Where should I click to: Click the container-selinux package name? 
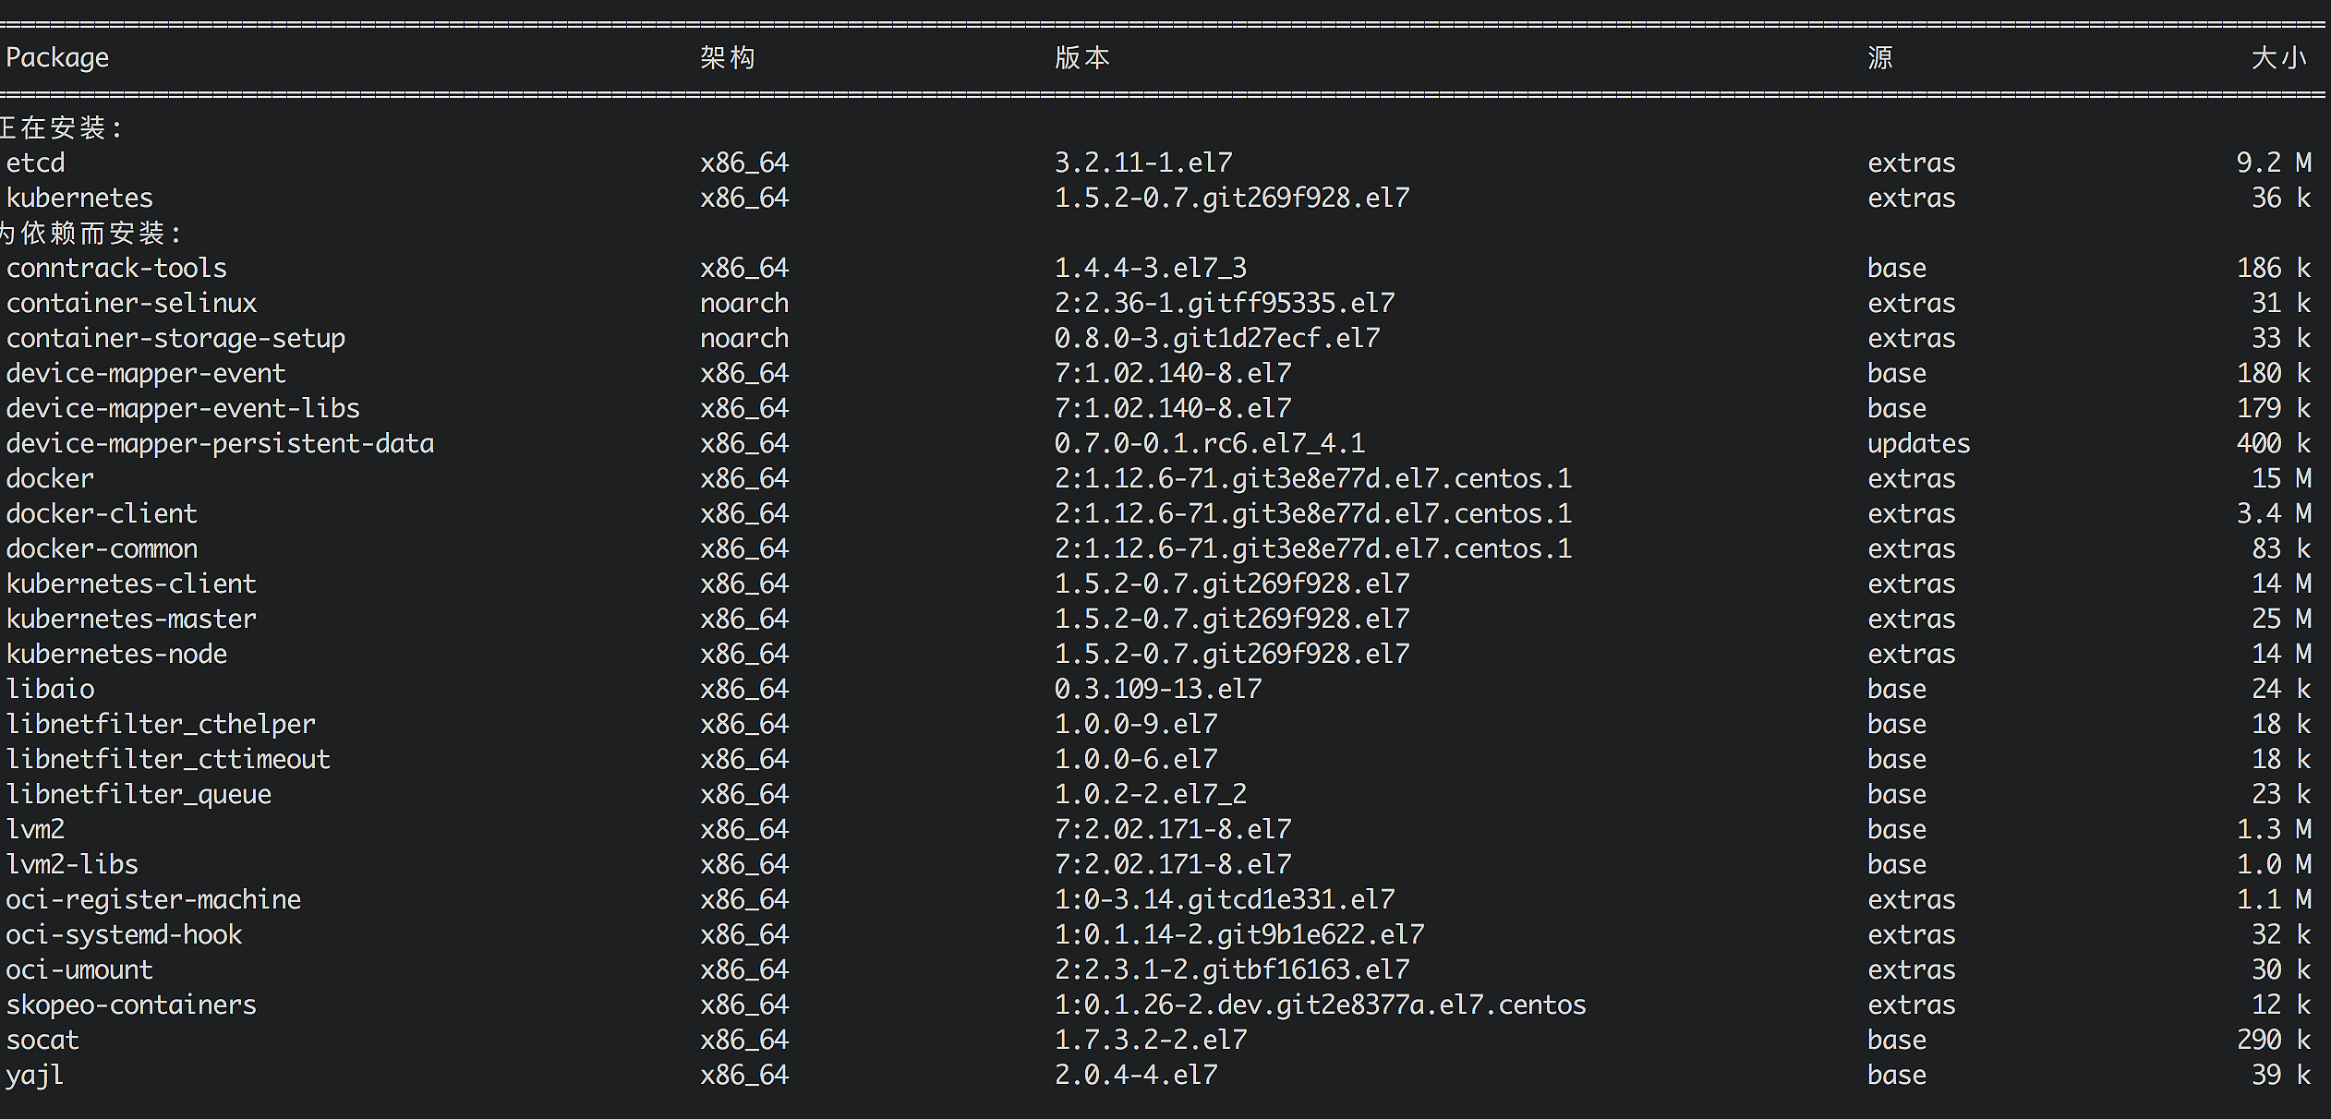[x=131, y=303]
